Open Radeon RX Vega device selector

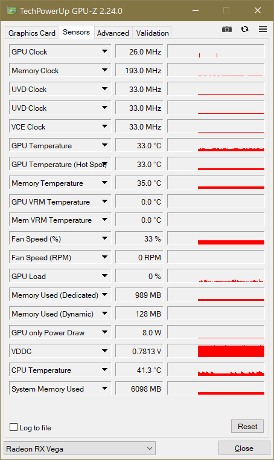pyautogui.click(x=80, y=448)
